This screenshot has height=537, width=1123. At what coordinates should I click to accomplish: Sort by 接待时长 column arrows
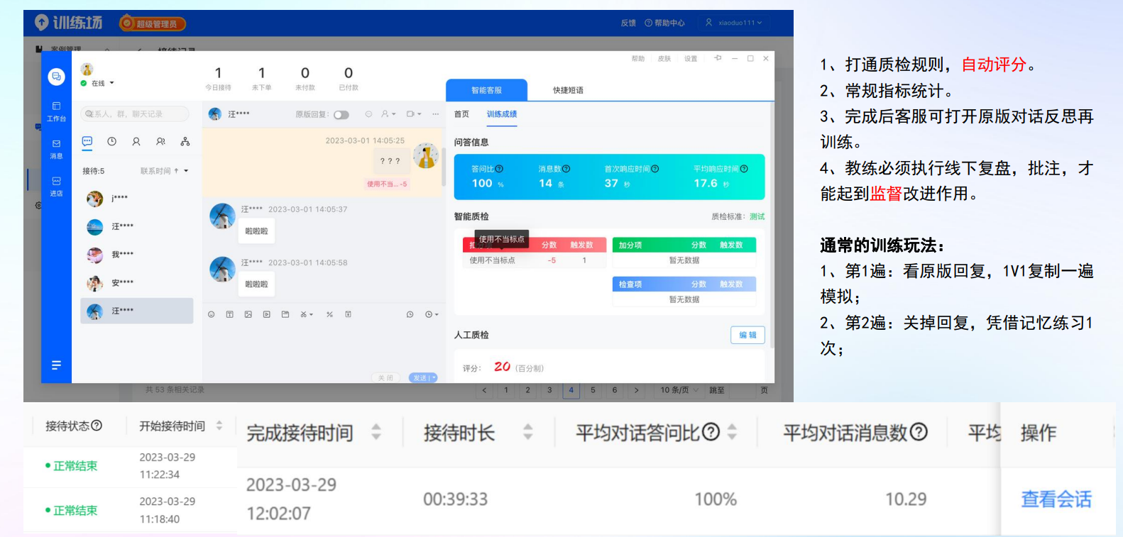pos(527,432)
